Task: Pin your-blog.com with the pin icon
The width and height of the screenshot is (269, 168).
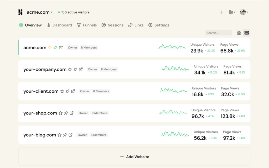Action: [x=65, y=135]
